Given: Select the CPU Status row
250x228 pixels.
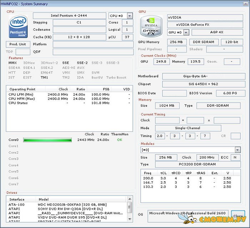Looking at the screenshot, I should 69,103.
